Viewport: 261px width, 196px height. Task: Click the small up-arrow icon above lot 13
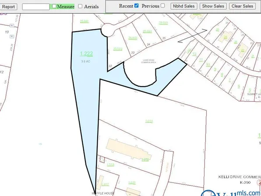tap(12, 25)
